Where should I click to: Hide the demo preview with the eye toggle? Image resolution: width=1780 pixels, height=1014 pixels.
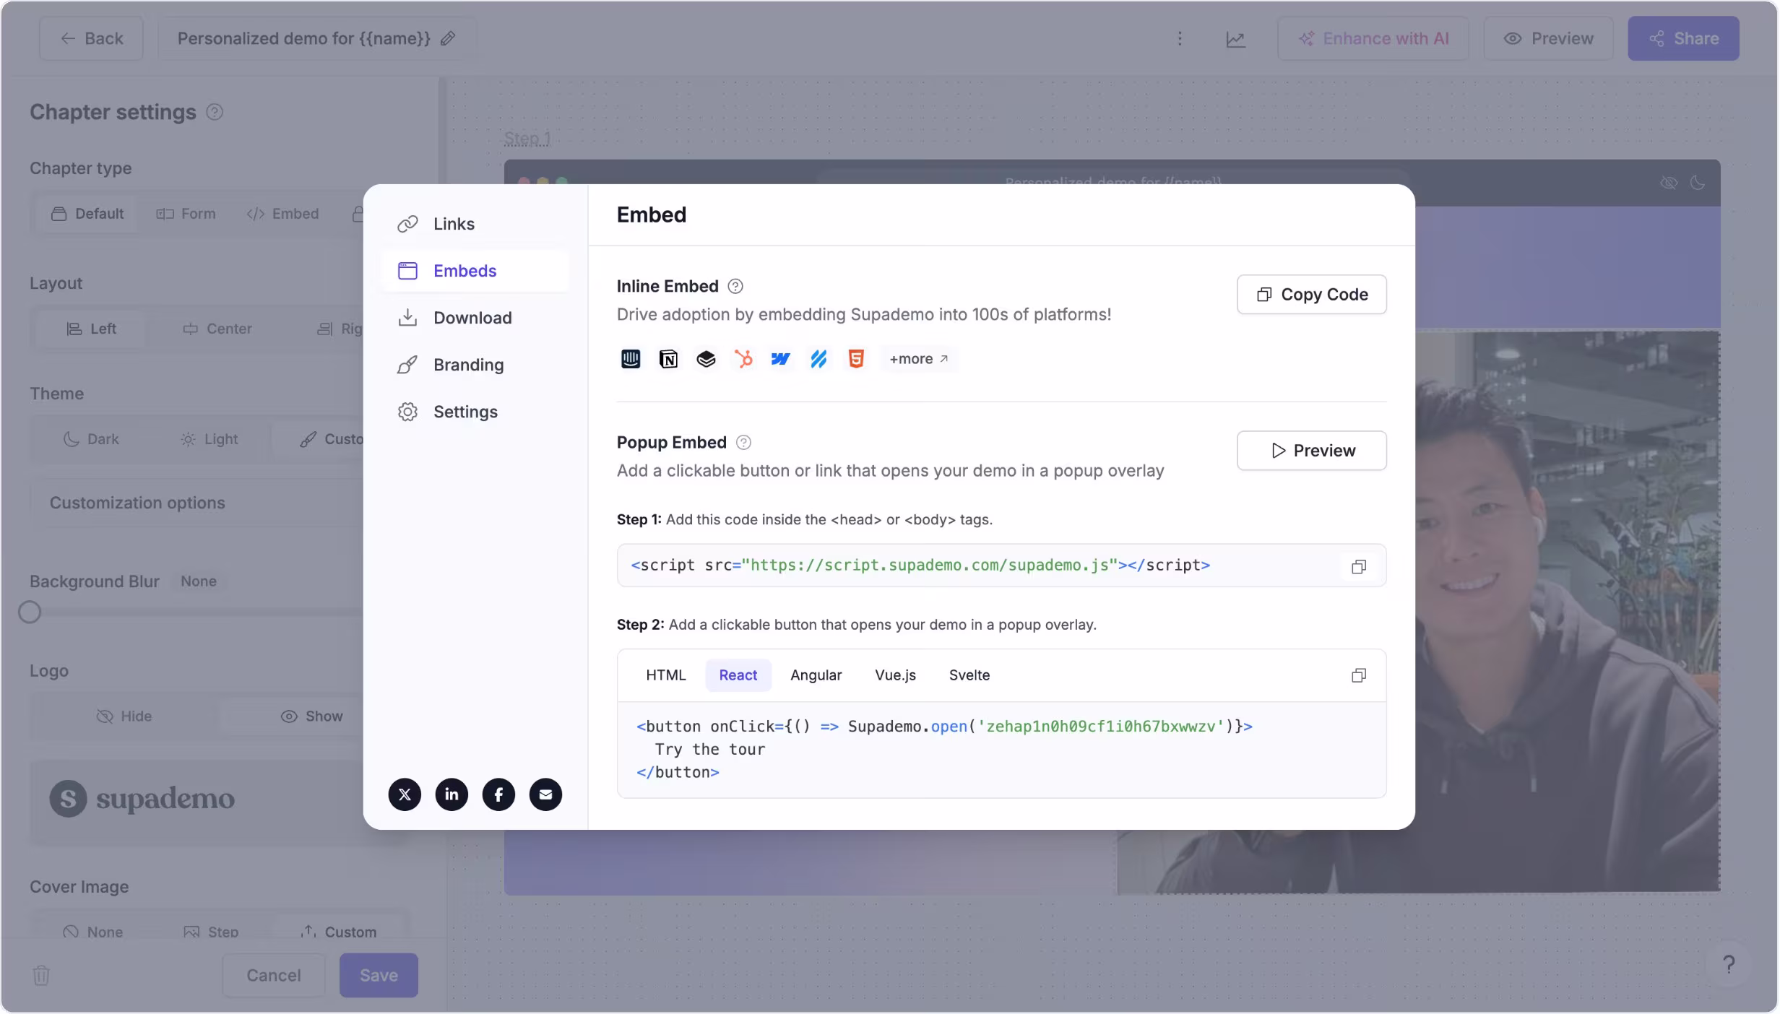(x=1668, y=183)
